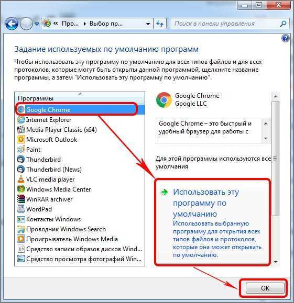Screen dimensions: 294x303
Task: Choose VLC media player cone icon
Action: pyautogui.click(x=21, y=179)
